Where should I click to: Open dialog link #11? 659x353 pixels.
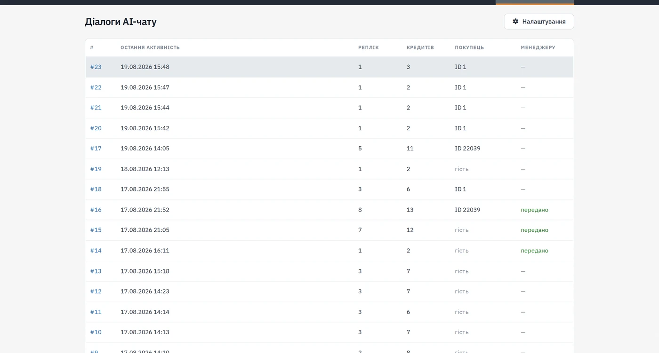[96, 312]
